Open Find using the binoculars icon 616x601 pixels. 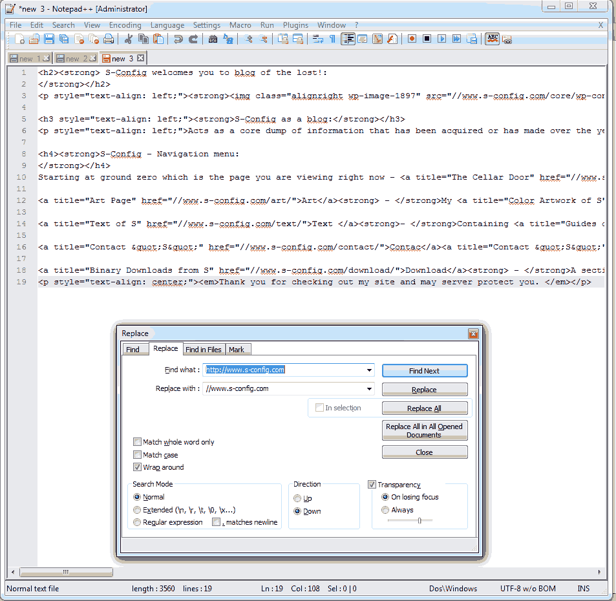213,39
